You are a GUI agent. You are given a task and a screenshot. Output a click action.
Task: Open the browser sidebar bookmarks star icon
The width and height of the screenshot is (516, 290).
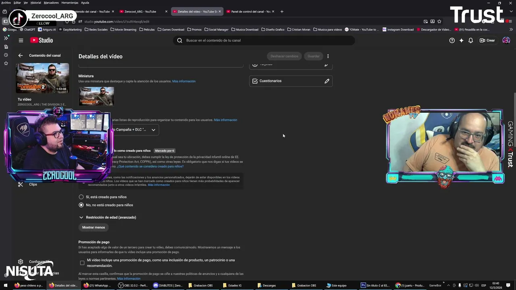pyautogui.click(x=6, y=63)
